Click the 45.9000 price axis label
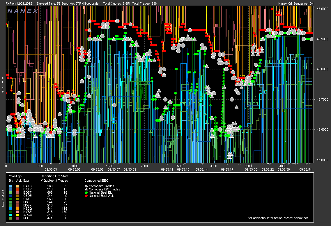331x226 pixels. (x=323, y=39)
